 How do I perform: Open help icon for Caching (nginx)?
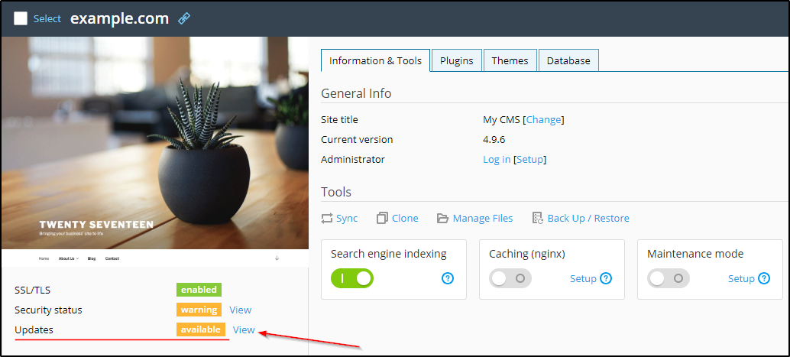coord(606,278)
